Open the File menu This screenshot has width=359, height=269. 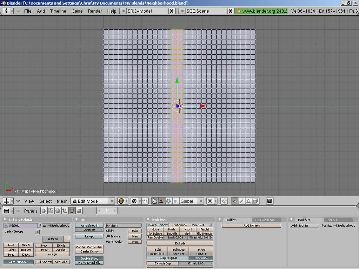pyautogui.click(x=28, y=11)
